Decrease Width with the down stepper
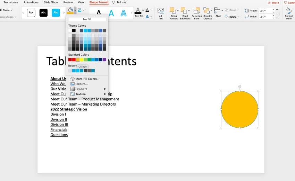Screen dimensions: 295x181 [x=273, y=18]
